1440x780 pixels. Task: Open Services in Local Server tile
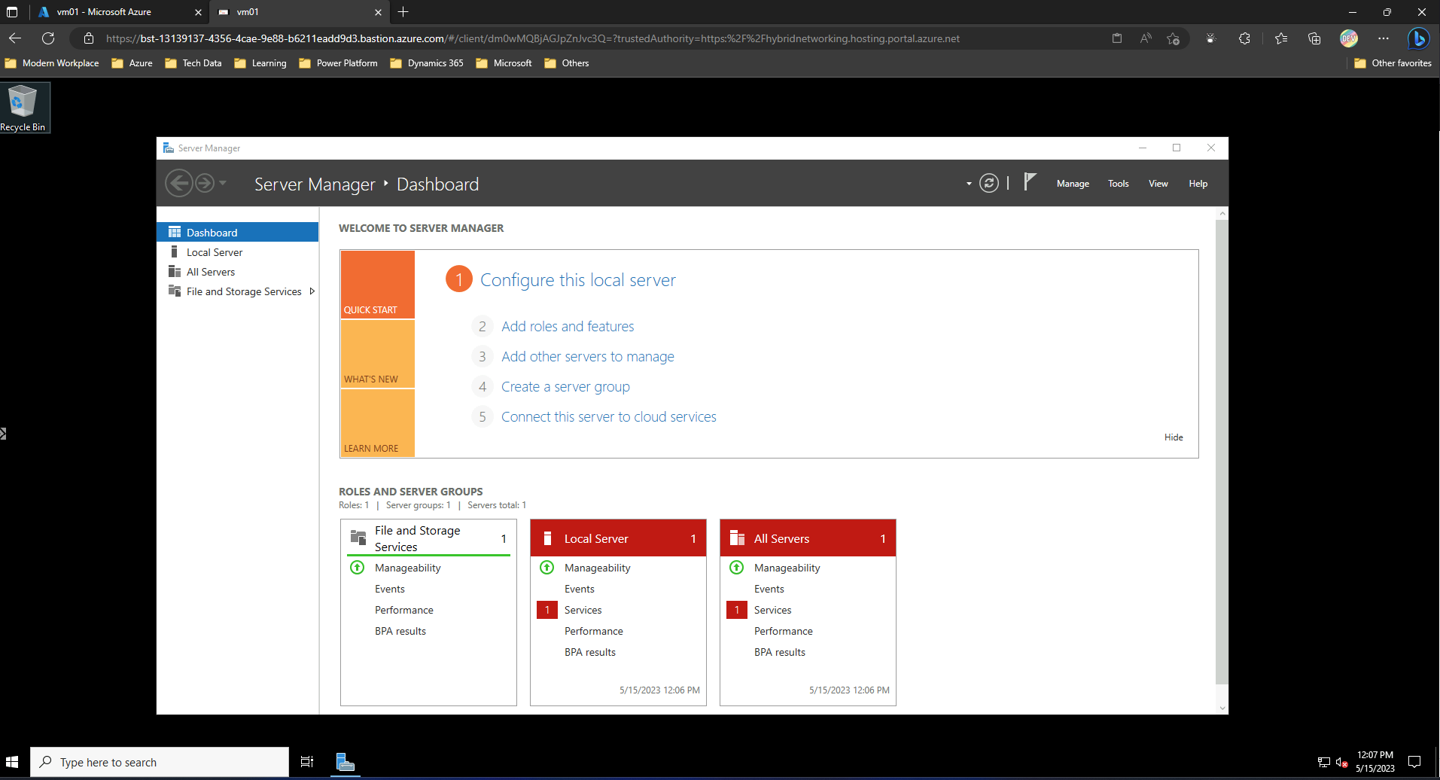click(x=583, y=610)
